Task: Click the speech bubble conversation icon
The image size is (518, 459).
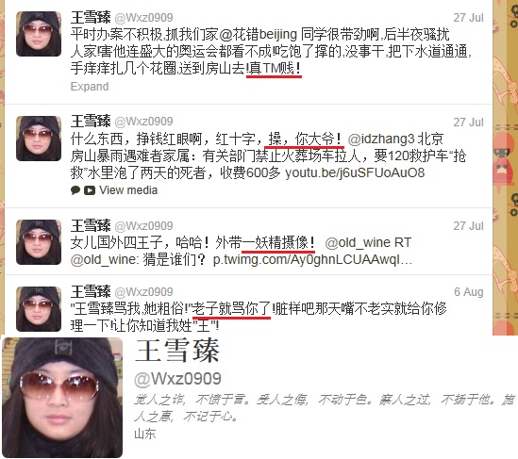Action: click(x=75, y=190)
